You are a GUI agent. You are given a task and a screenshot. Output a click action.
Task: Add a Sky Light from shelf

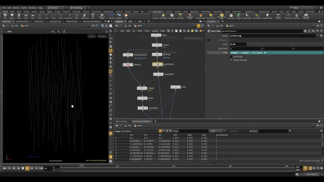tap(231, 16)
